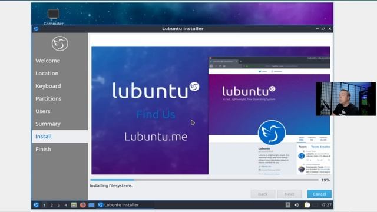The height and width of the screenshot is (212, 377).
Task: Open the volume speaker tray icon
Action: tap(296, 205)
